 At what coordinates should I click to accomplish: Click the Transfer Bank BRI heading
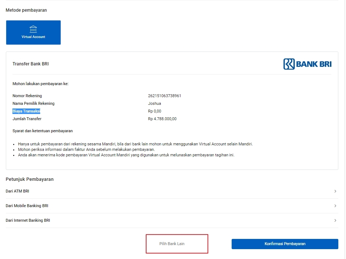pyautogui.click(x=31, y=64)
